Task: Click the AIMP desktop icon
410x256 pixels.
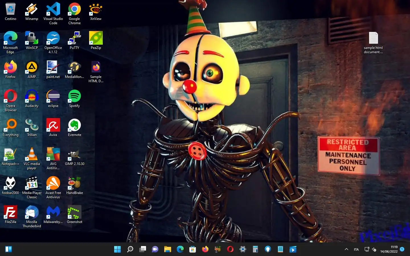Action: (32, 70)
